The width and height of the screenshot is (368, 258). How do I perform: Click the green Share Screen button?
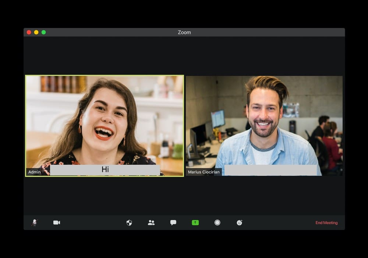pyautogui.click(x=195, y=223)
